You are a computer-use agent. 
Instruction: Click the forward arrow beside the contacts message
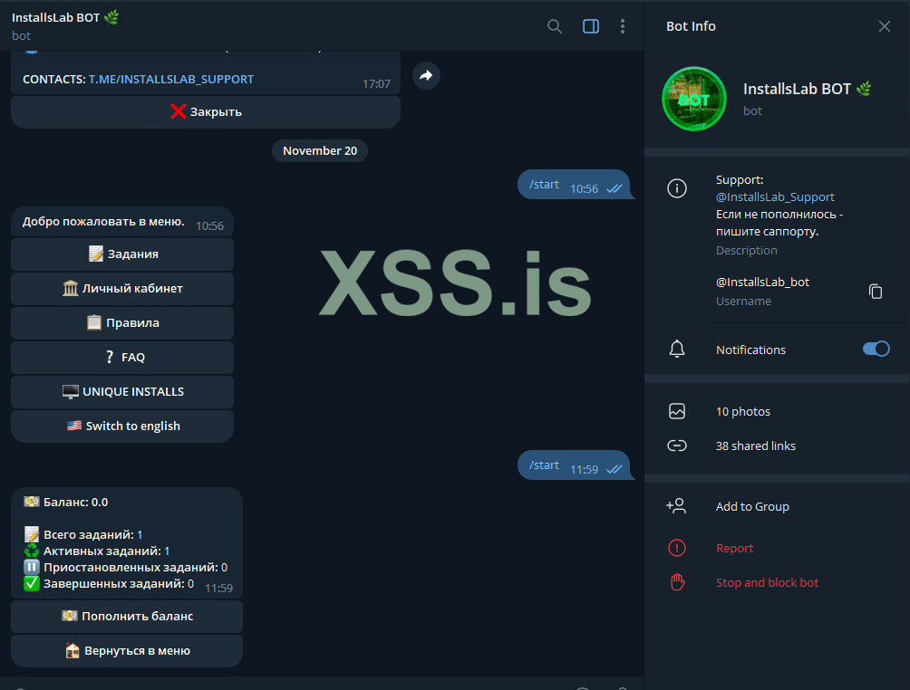pyautogui.click(x=426, y=75)
